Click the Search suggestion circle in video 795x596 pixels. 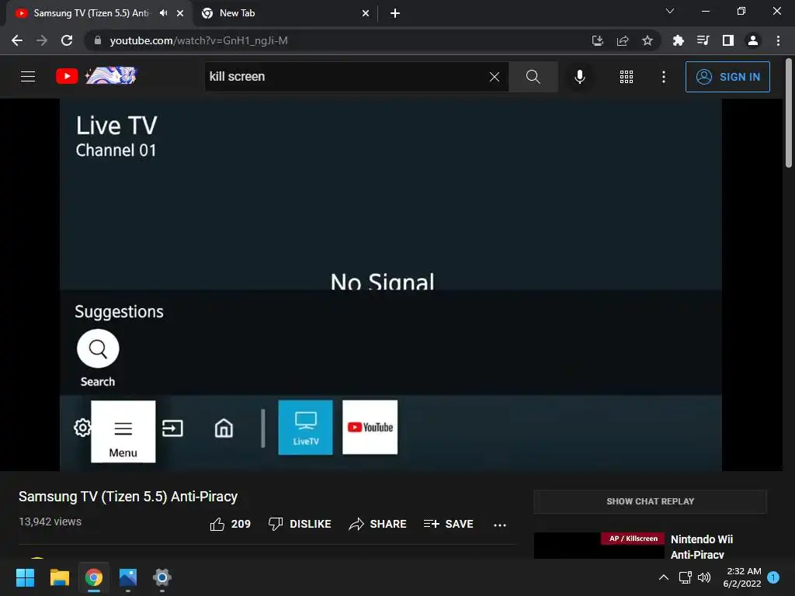click(x=98, y=348)
